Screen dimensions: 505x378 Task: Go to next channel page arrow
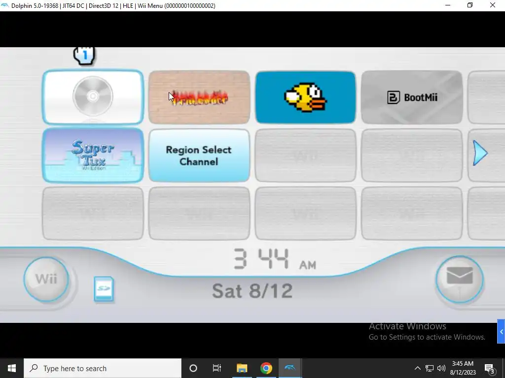click(x=480, y=153)
